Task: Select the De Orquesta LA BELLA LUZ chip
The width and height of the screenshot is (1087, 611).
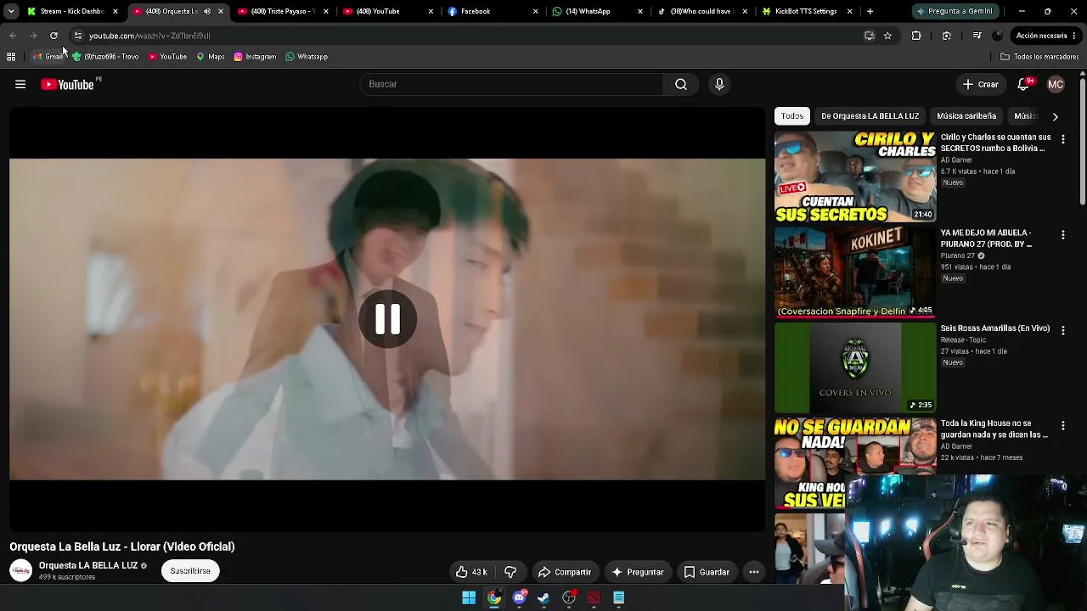Action: point(870,116)
